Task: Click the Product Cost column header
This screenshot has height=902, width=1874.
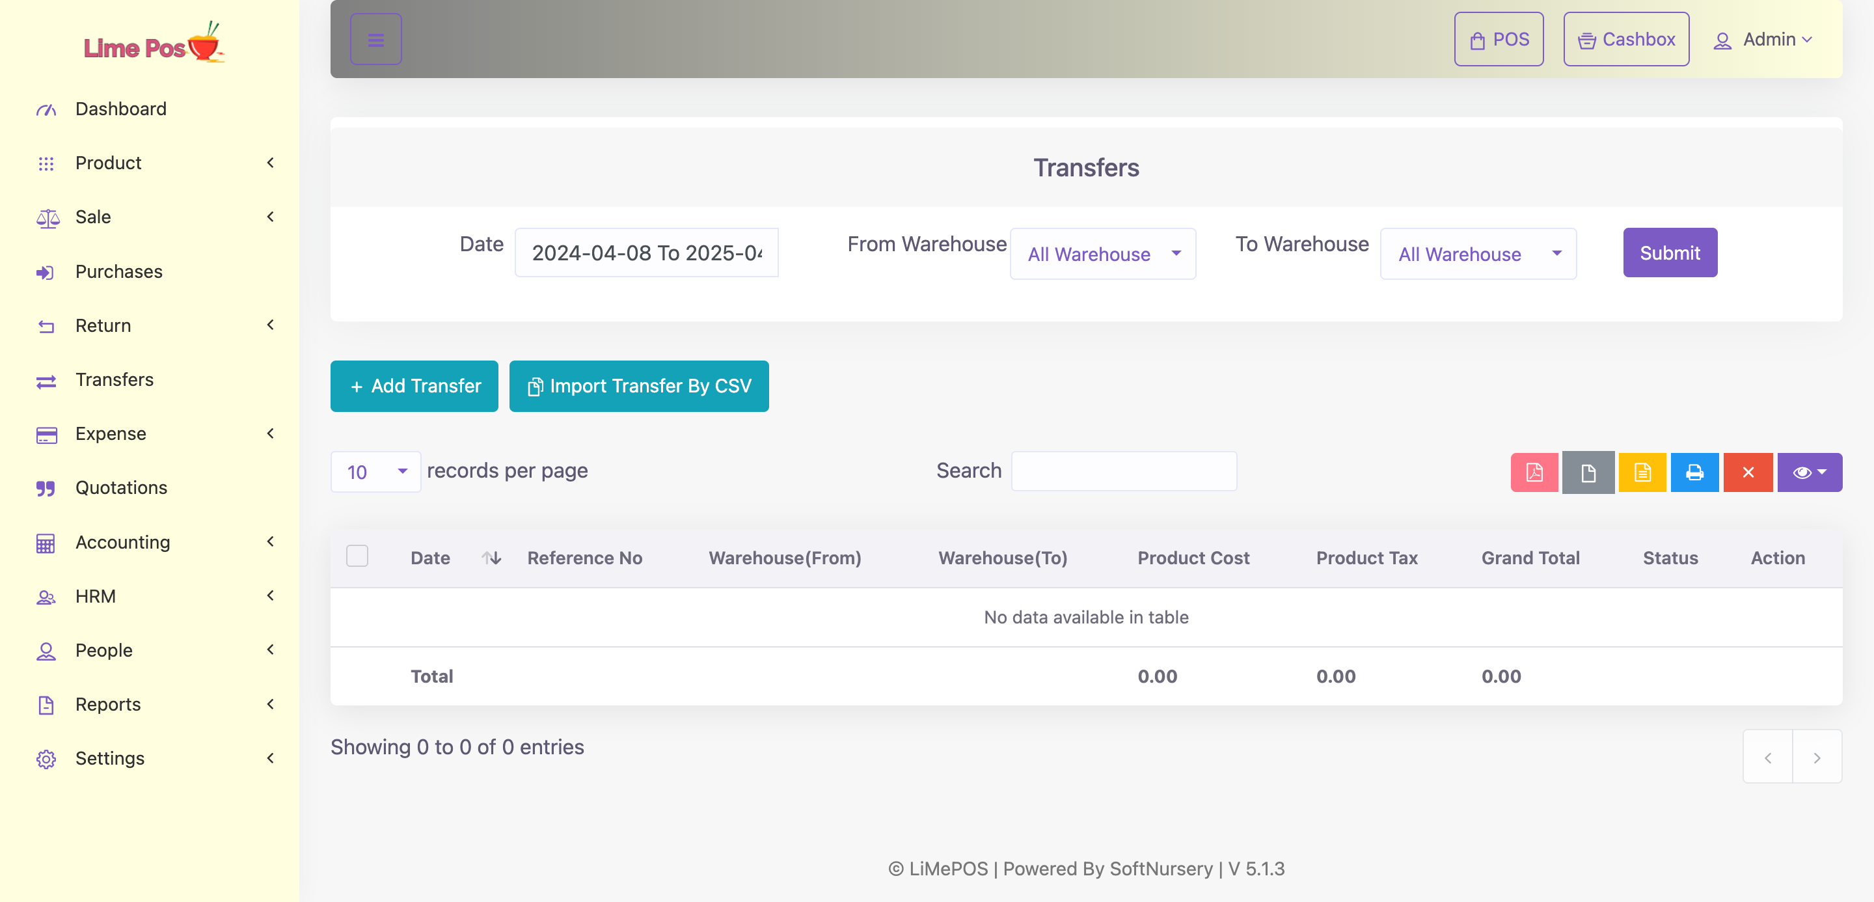Action: tap(1193, 558)
